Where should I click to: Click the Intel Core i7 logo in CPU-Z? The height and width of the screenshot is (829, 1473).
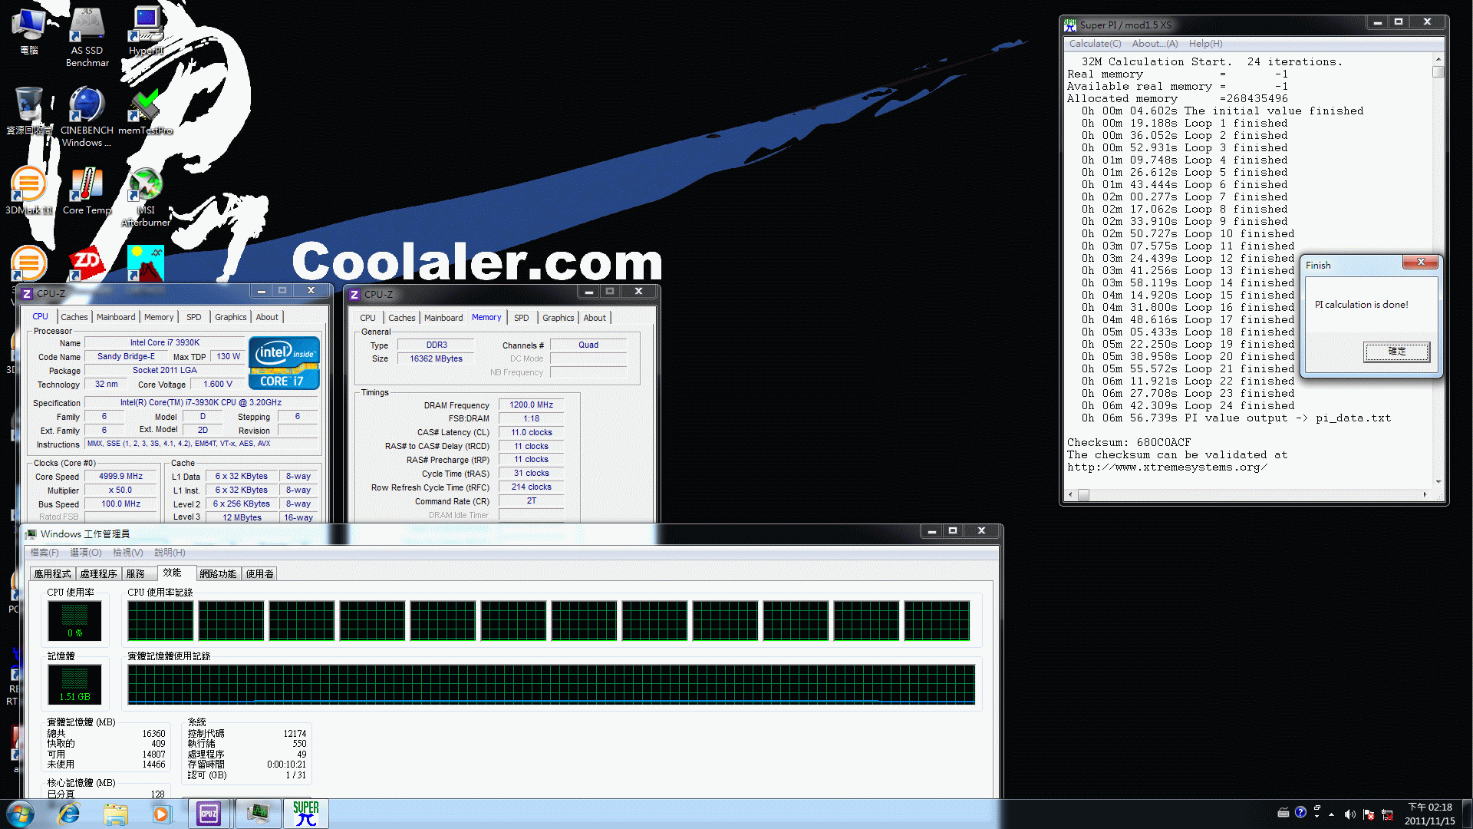[x=284, y=363]
